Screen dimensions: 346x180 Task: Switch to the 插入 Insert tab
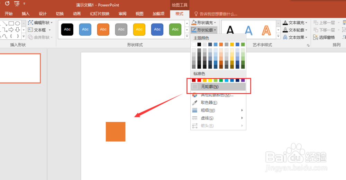(x=26, y=14)
